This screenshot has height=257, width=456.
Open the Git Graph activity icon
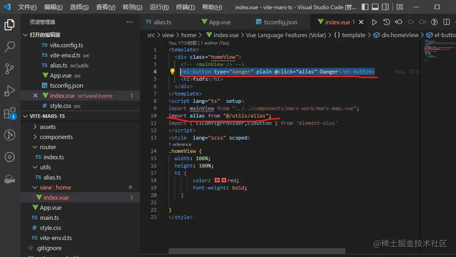(x=9, y=135)
